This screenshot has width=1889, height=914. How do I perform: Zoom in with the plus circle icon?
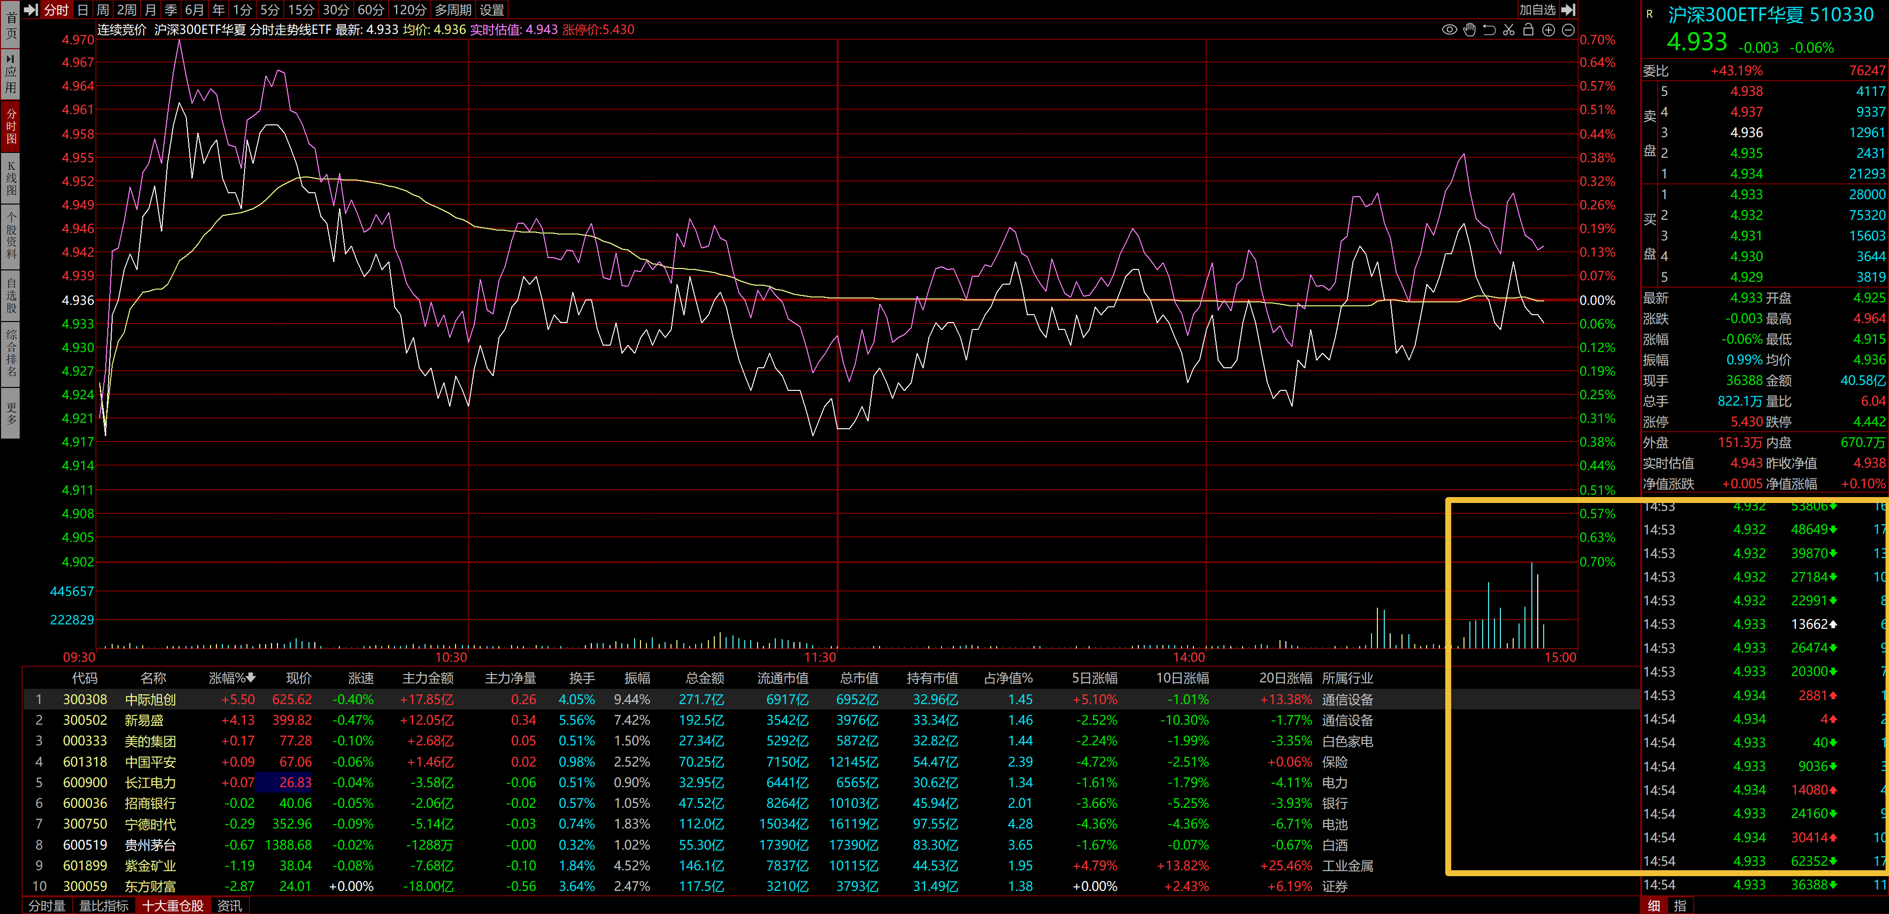coord(1548,30)
